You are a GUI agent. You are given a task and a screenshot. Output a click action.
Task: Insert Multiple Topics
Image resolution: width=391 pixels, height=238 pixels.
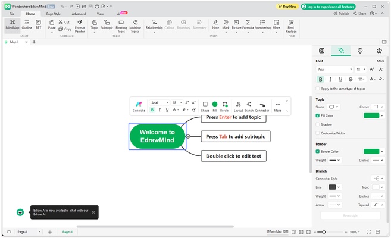[x=135, y=26]
